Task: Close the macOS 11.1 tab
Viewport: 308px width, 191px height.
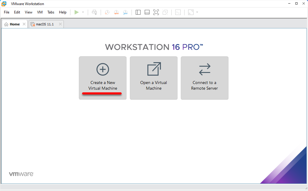Action: (x=60, y=24)
